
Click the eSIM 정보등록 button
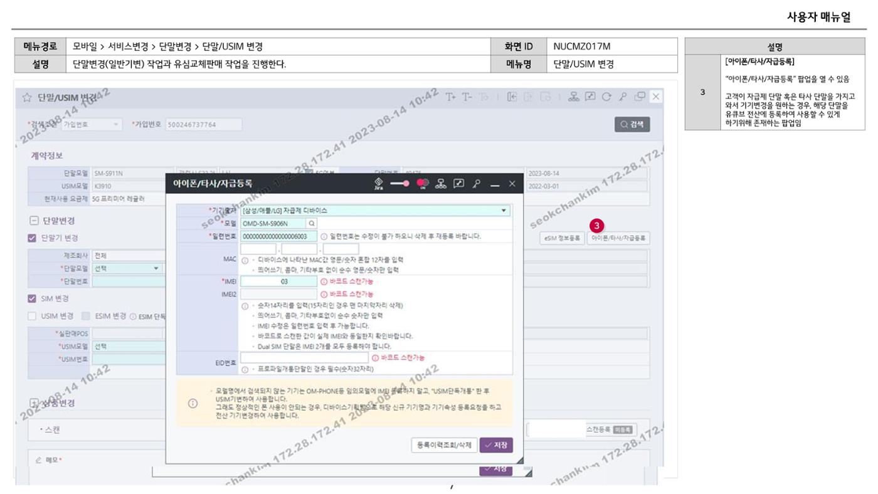(x=563, y=238)
